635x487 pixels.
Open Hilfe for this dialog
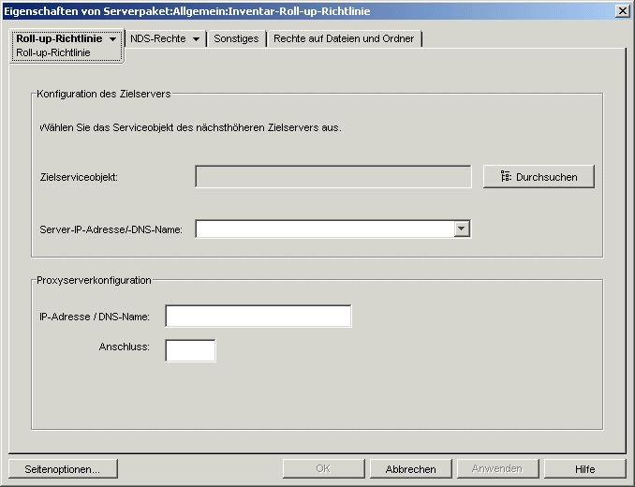point(584,469)
